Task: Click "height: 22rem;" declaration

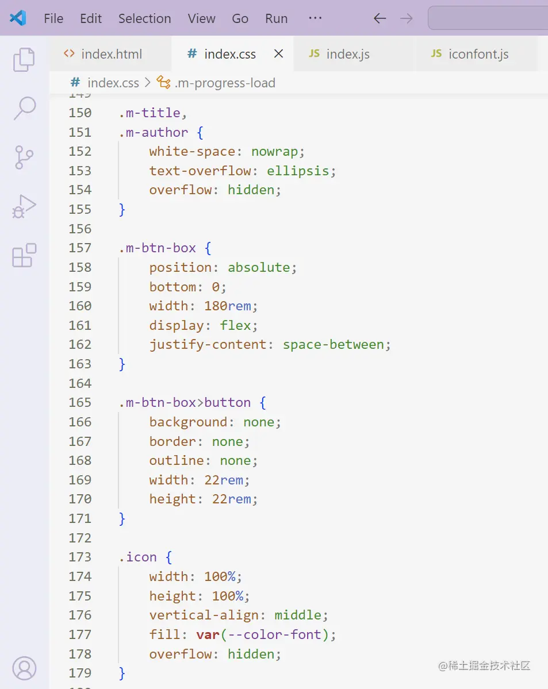Action: pos(203,499)
